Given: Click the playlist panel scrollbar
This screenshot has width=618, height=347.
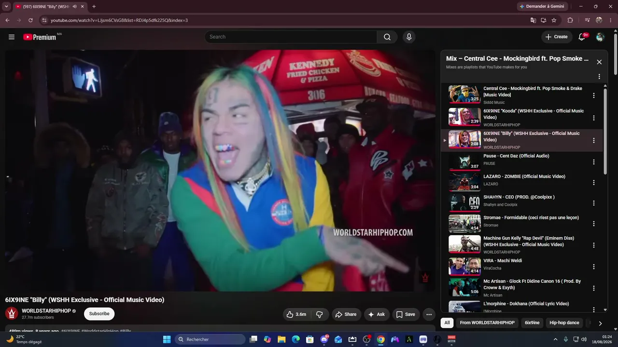Looking at the screenshot, I should point(605,132).
